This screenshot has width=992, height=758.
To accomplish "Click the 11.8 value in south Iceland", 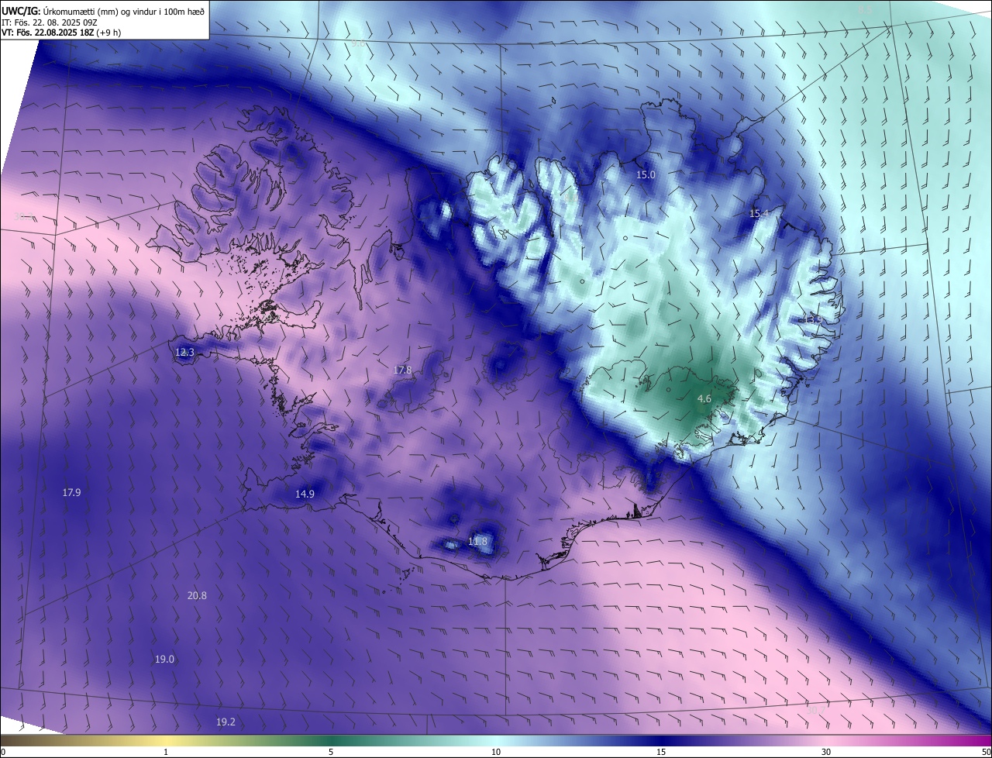I will tap(477, 541).
